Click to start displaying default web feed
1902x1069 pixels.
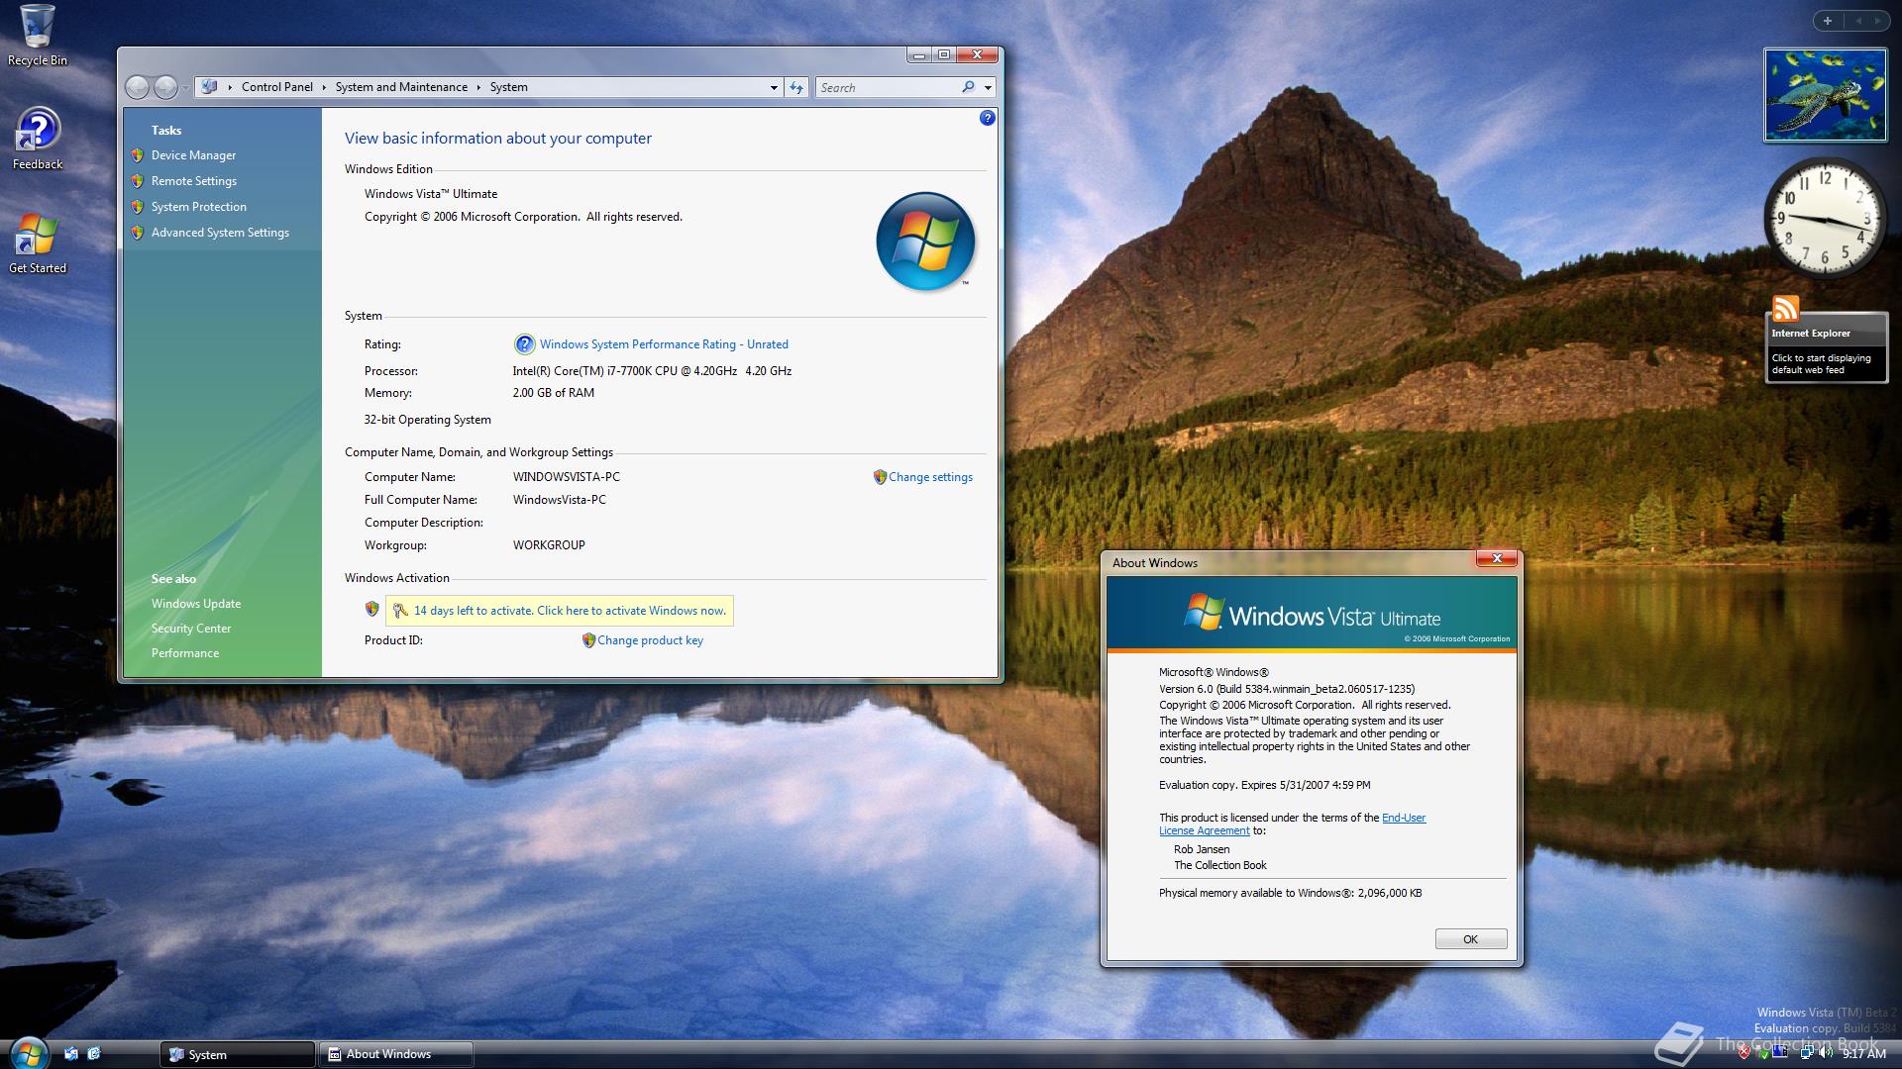click(x=1821, y=364)
